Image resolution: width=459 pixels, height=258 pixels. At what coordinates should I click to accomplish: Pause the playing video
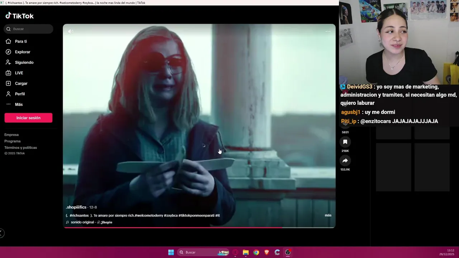point(199,125)
